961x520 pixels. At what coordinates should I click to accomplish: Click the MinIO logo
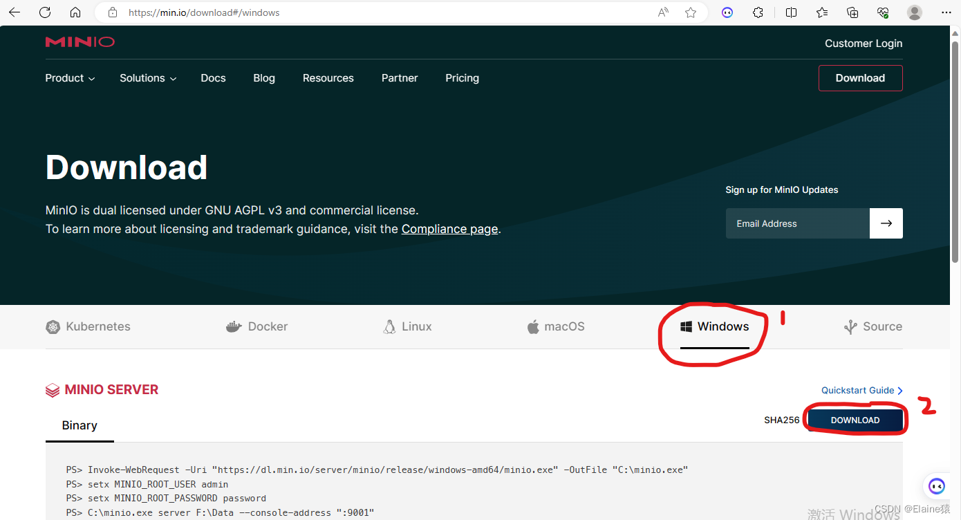80,42
